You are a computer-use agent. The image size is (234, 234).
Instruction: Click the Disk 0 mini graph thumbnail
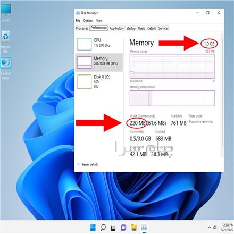click(x=85, y=81)
